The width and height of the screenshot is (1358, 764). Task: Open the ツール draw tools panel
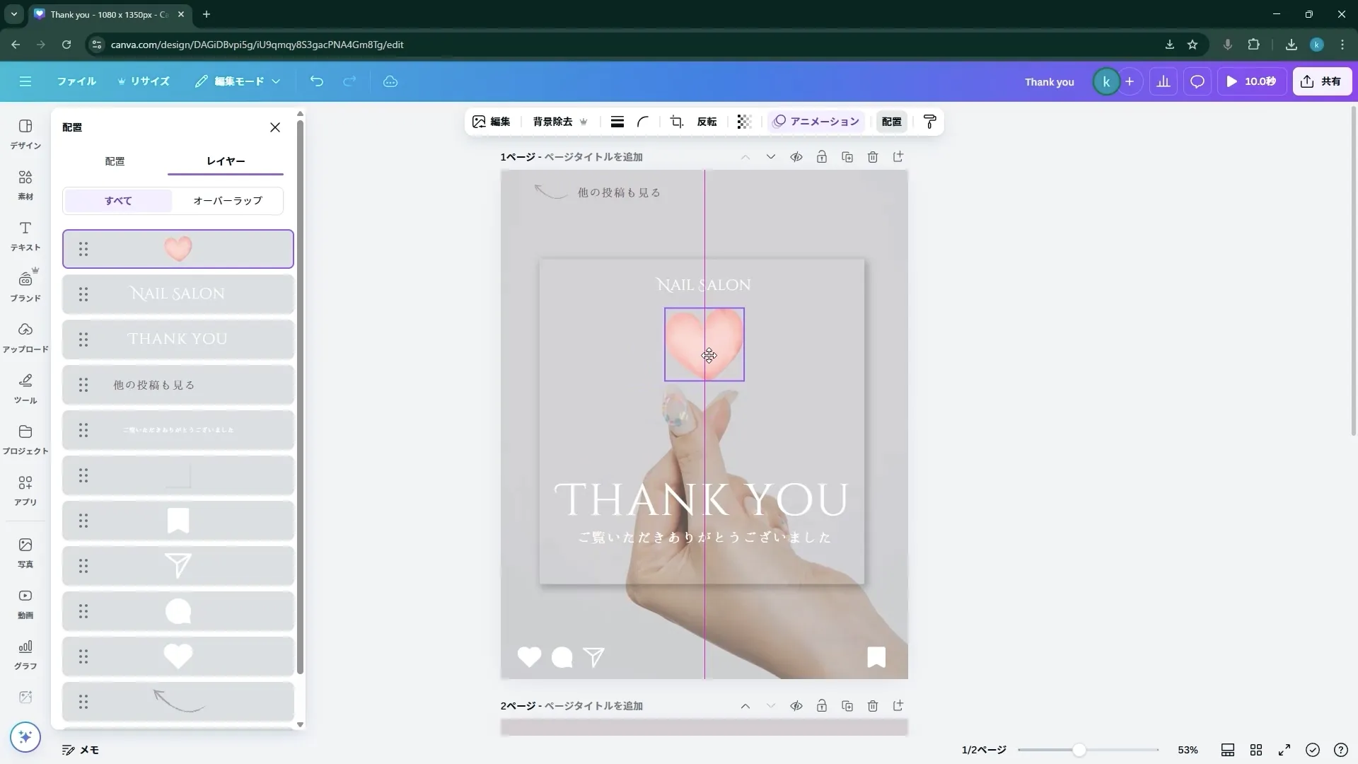point(25,389)
